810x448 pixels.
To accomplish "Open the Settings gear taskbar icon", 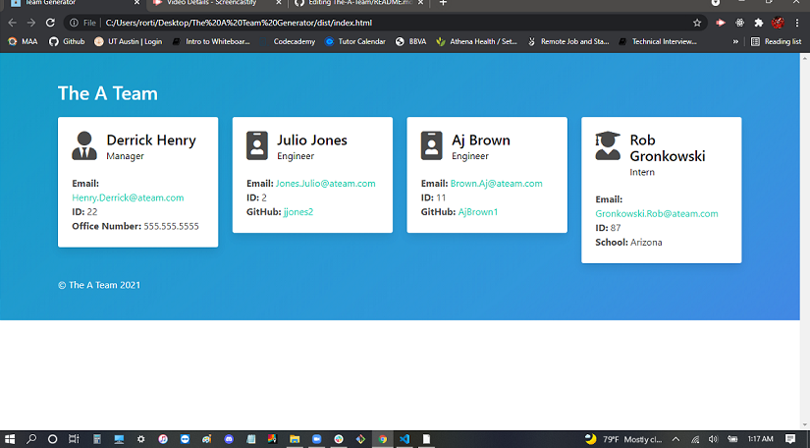I will pyautogui.click(x=140, y=439).
